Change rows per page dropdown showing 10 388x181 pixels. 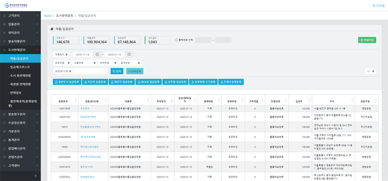click(x=370, y=71)
